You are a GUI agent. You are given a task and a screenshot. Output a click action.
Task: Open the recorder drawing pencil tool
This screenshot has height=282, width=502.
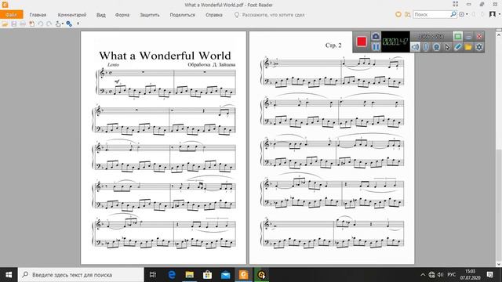(x=457, y=47)
